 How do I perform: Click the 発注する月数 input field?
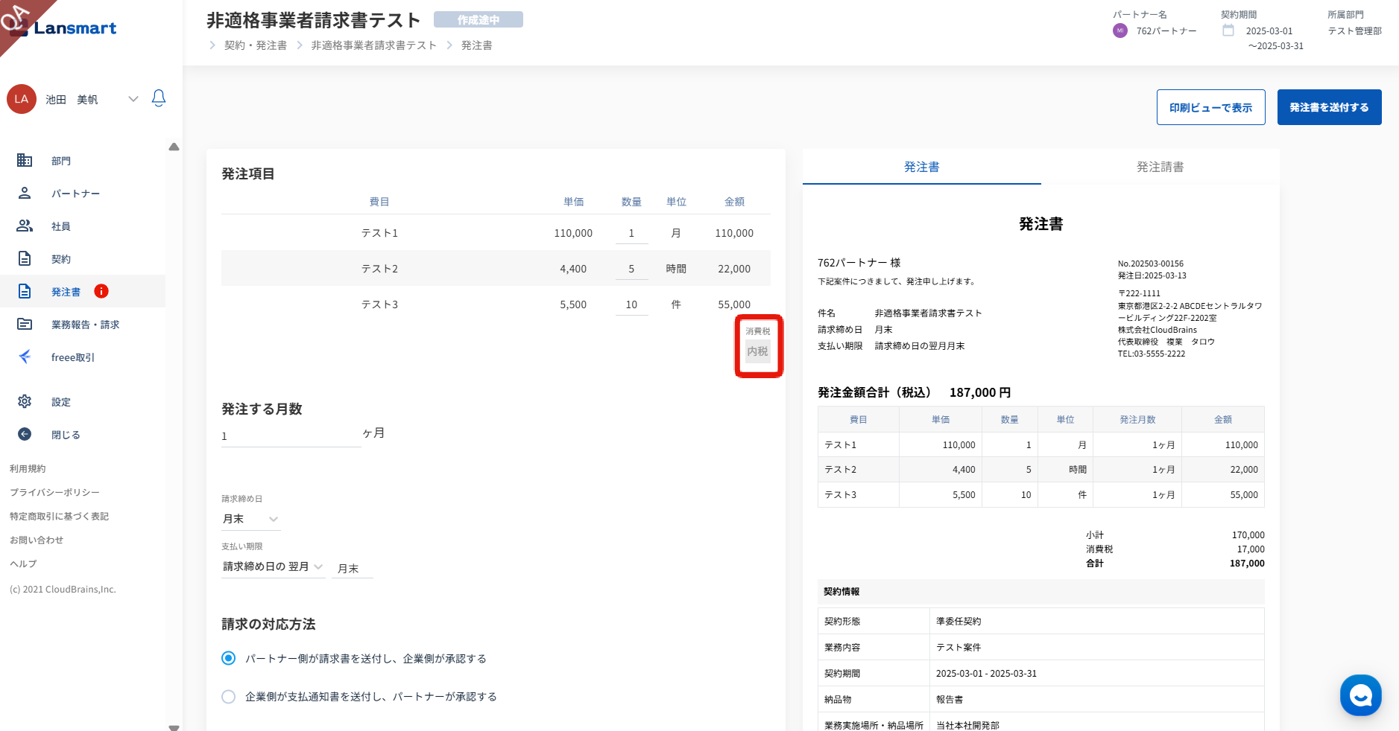291,436
